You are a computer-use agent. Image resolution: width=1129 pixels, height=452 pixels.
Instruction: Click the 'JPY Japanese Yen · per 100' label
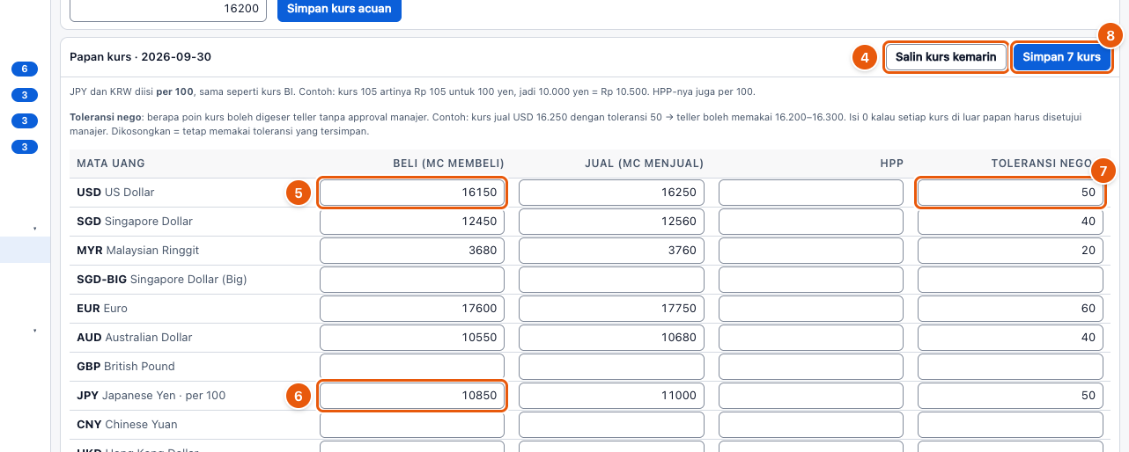pos(151,396)
